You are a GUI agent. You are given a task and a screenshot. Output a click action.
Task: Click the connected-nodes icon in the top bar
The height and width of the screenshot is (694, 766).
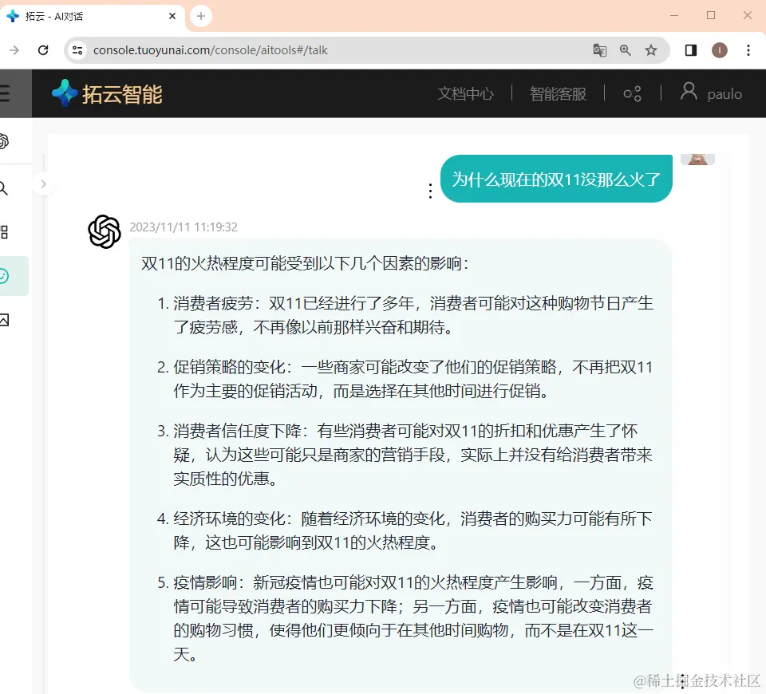tap(633, 93)
